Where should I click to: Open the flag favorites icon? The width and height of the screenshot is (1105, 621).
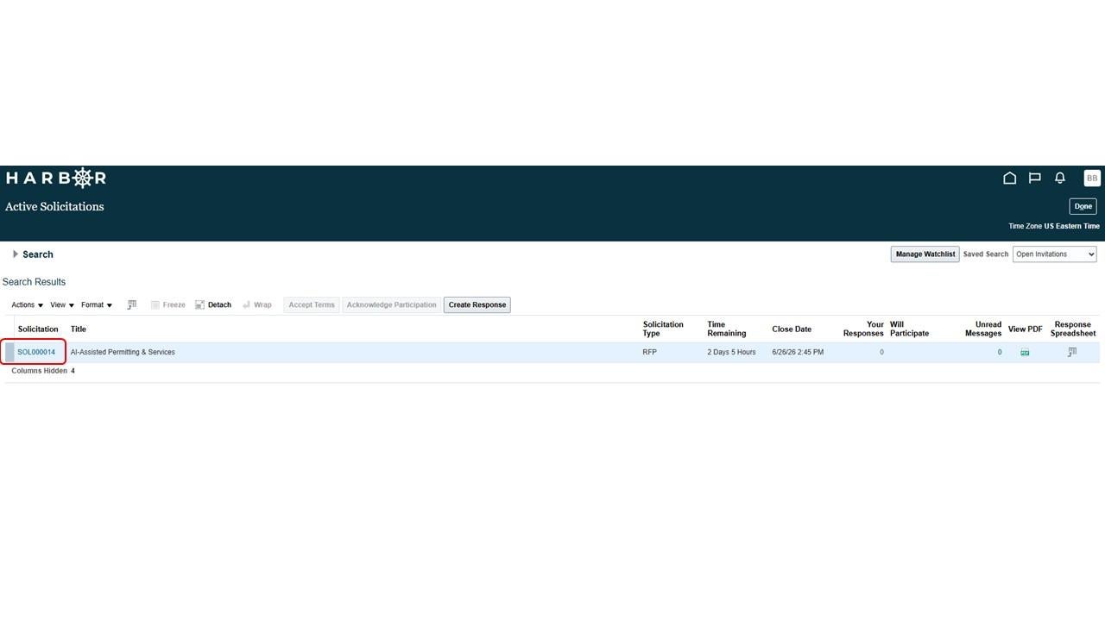click(x=1034, y=178)
